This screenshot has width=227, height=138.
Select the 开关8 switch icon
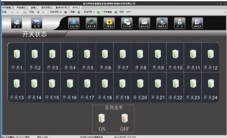pos(140,54)
